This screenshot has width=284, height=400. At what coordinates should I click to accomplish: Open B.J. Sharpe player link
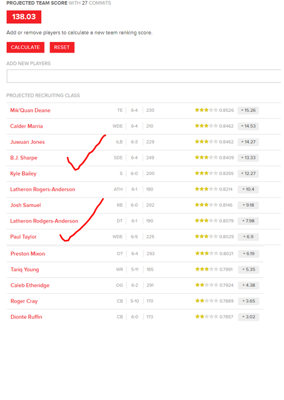[x=24, y=158]
